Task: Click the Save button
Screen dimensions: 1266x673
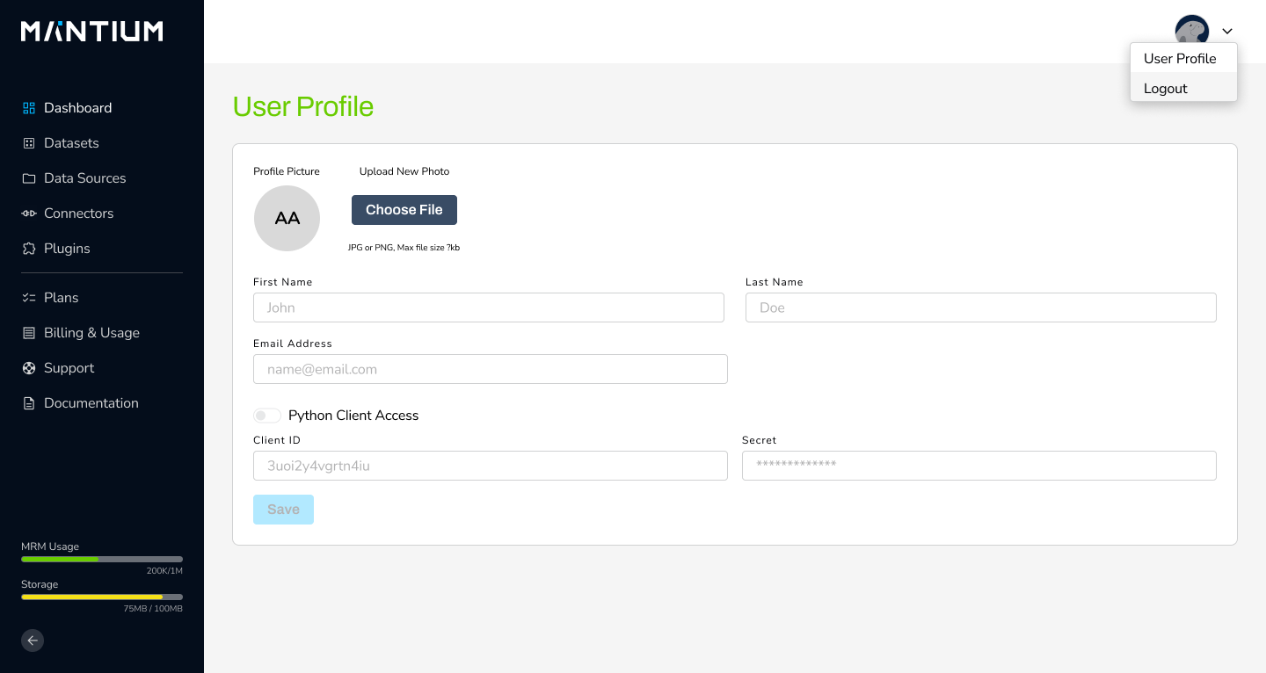Action: coord(283,510)
